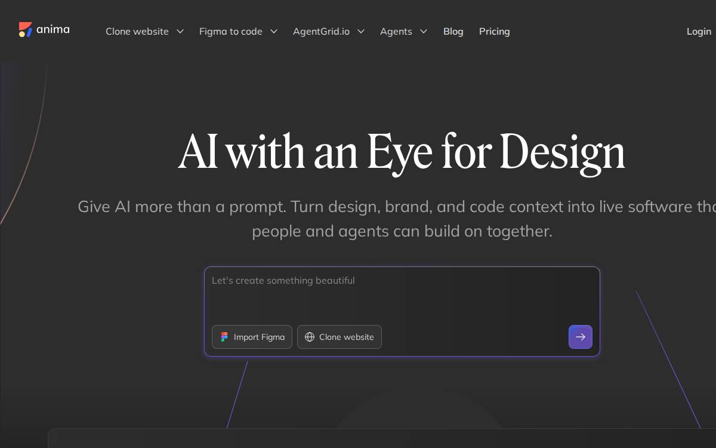Click the Login link
This screenshot has width=716, height=448.
(x=699, y=31)
